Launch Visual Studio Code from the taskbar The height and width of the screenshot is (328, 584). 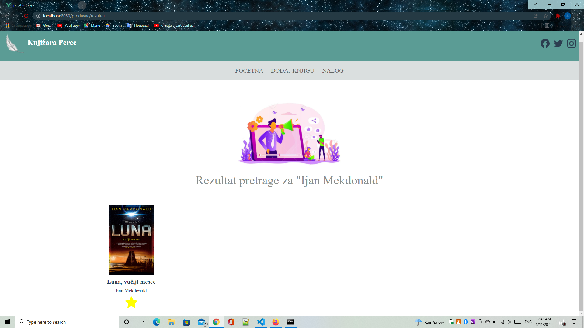pyautogui.click(x=261, y=322)
